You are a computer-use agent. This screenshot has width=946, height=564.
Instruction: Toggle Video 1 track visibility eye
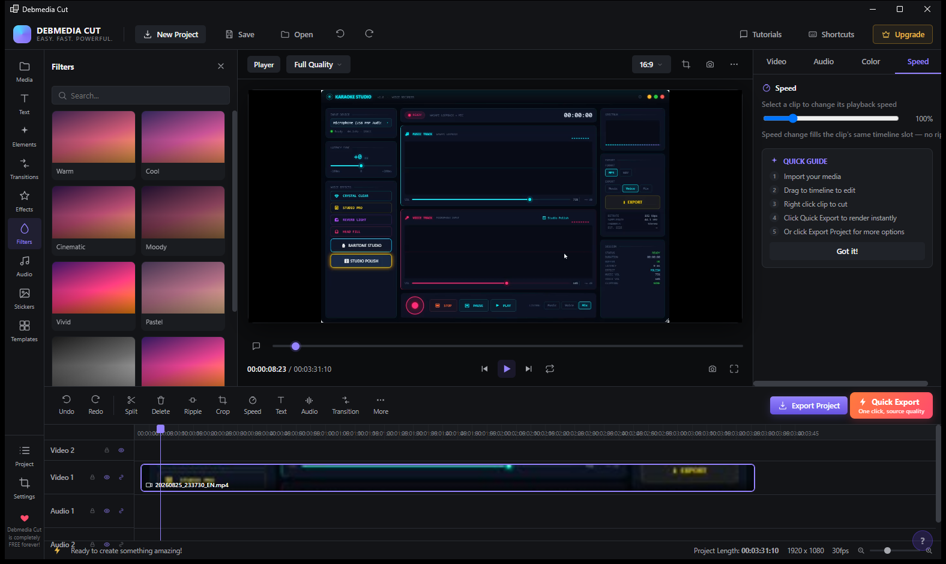pyautogui.click(x=107, y=478)
